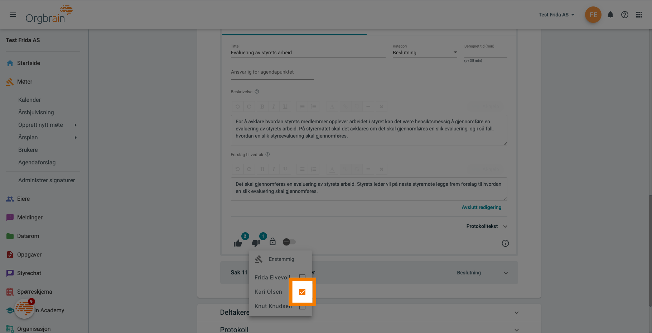Tick the Frida Elvevoll checkbox
The width and height of the screenshot is (652, 333).
click(302, 278)
